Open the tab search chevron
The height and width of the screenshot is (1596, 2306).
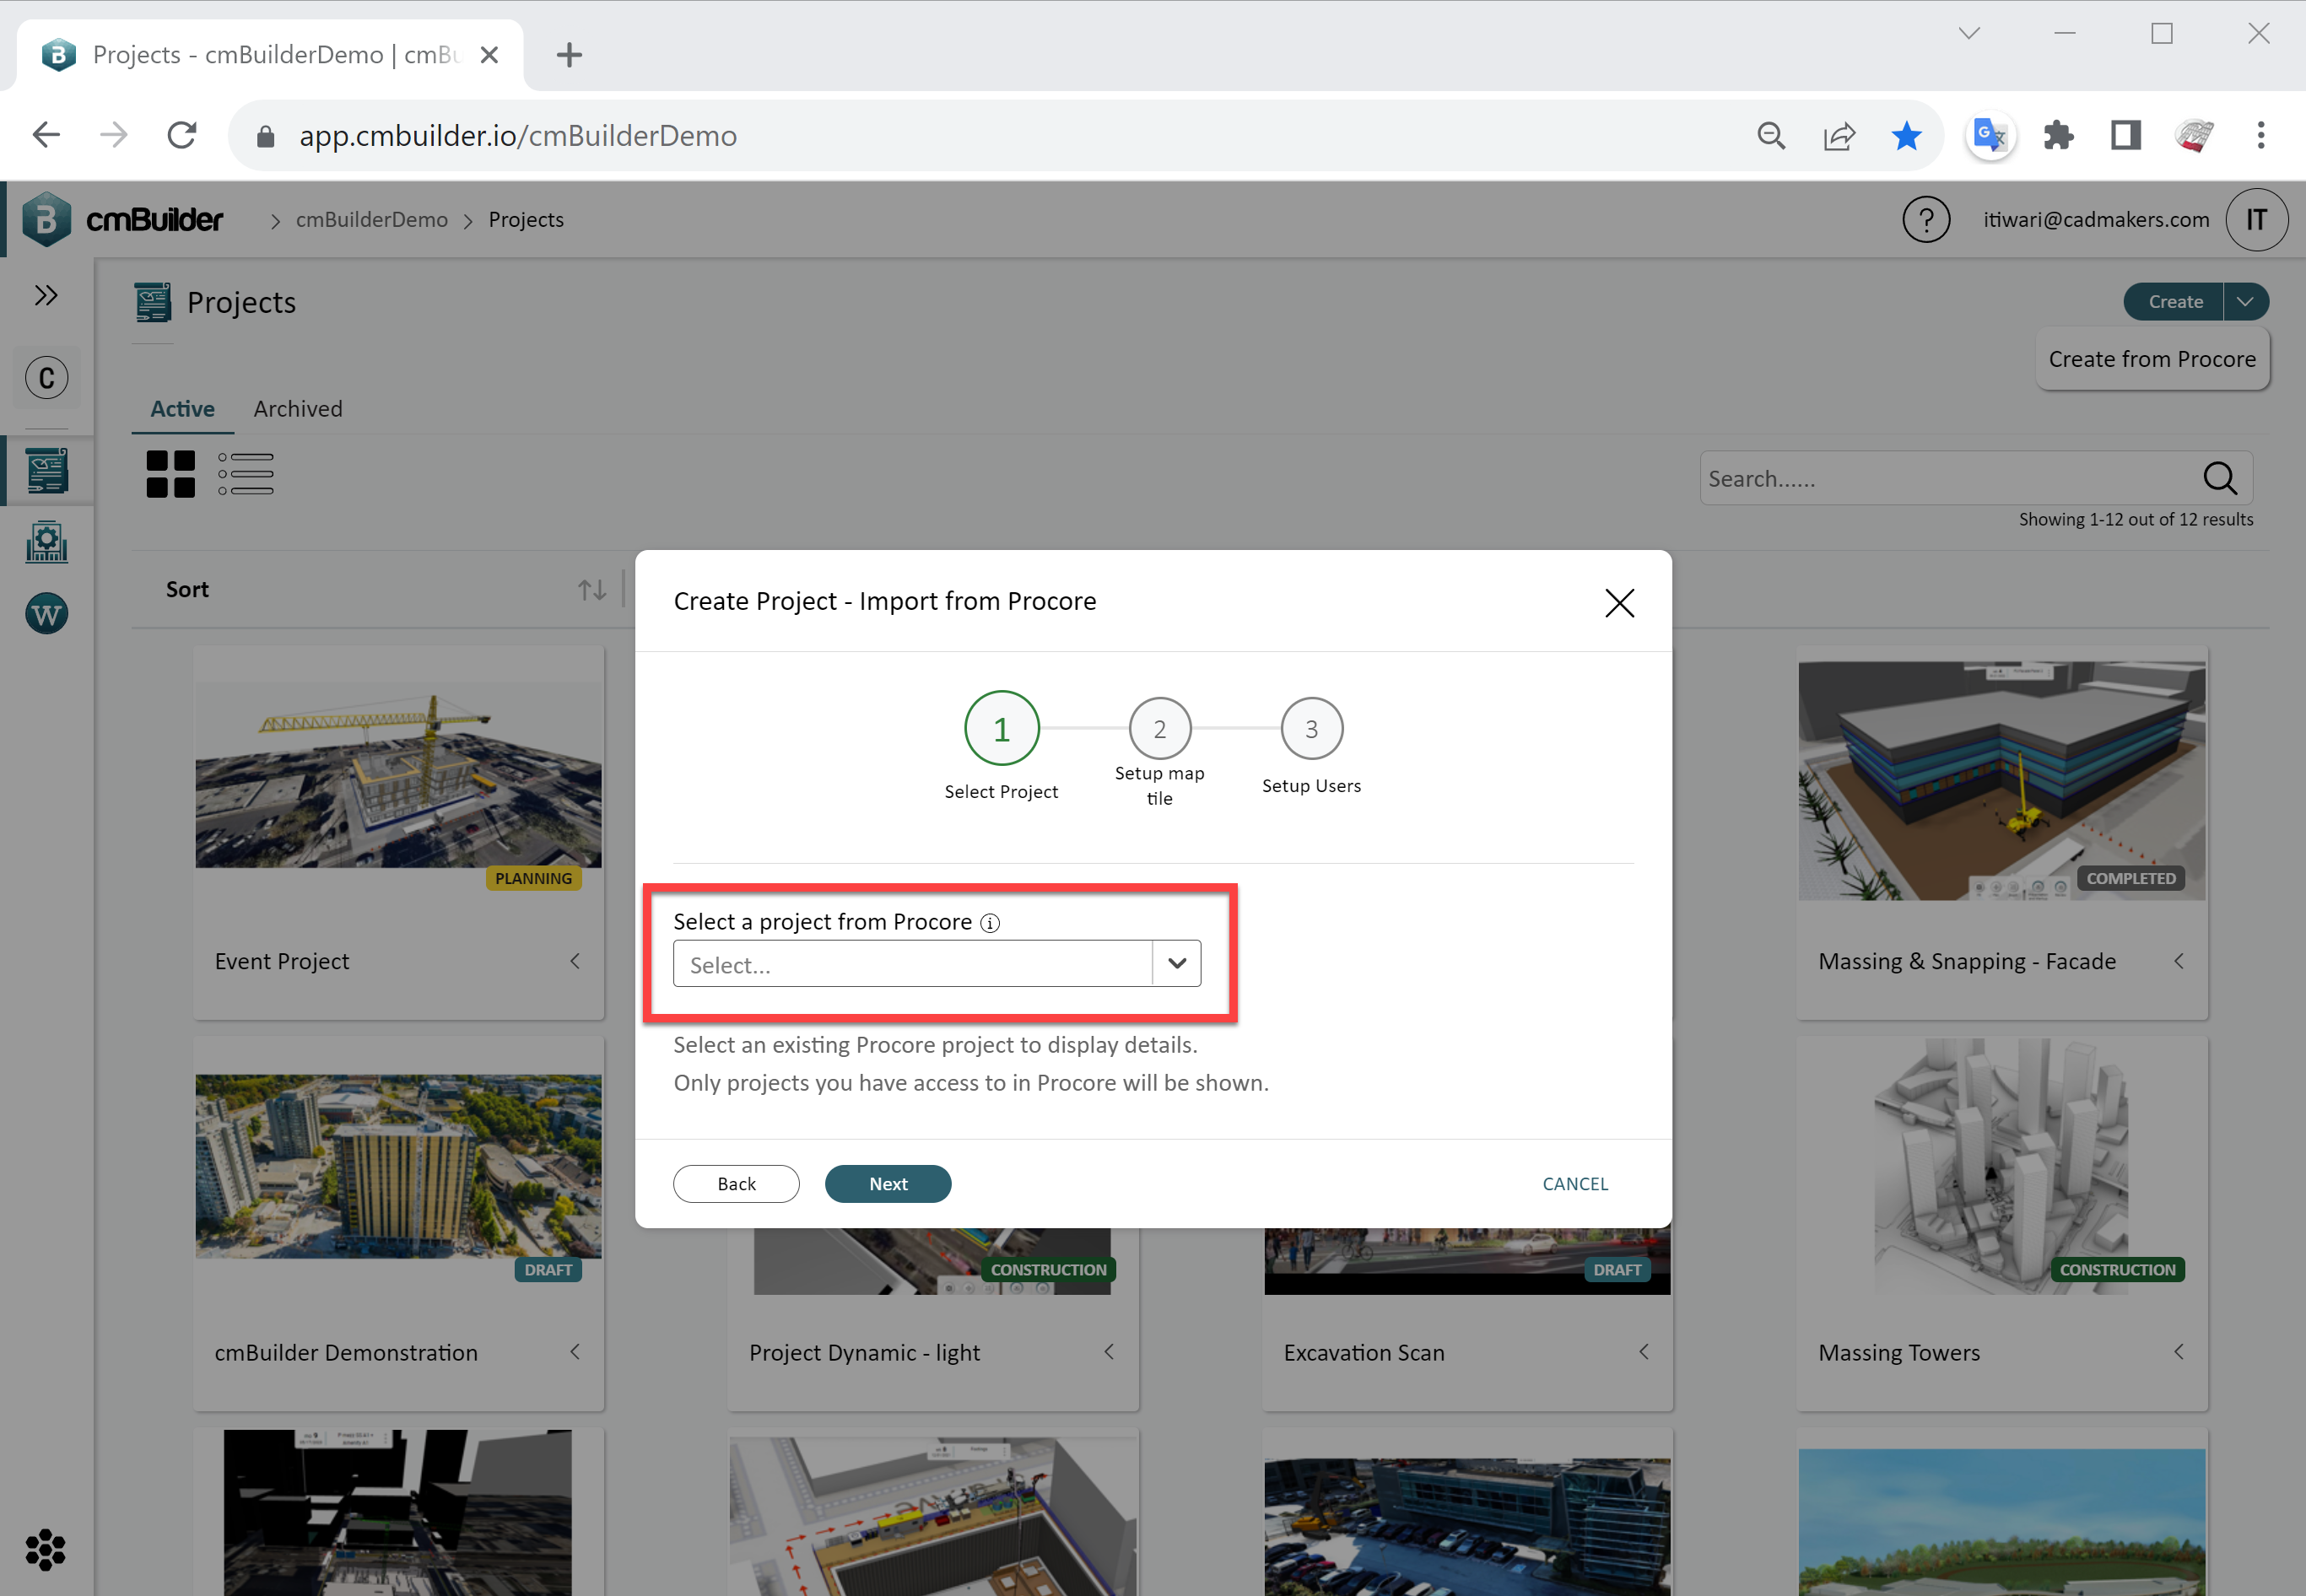[1969, 33]
